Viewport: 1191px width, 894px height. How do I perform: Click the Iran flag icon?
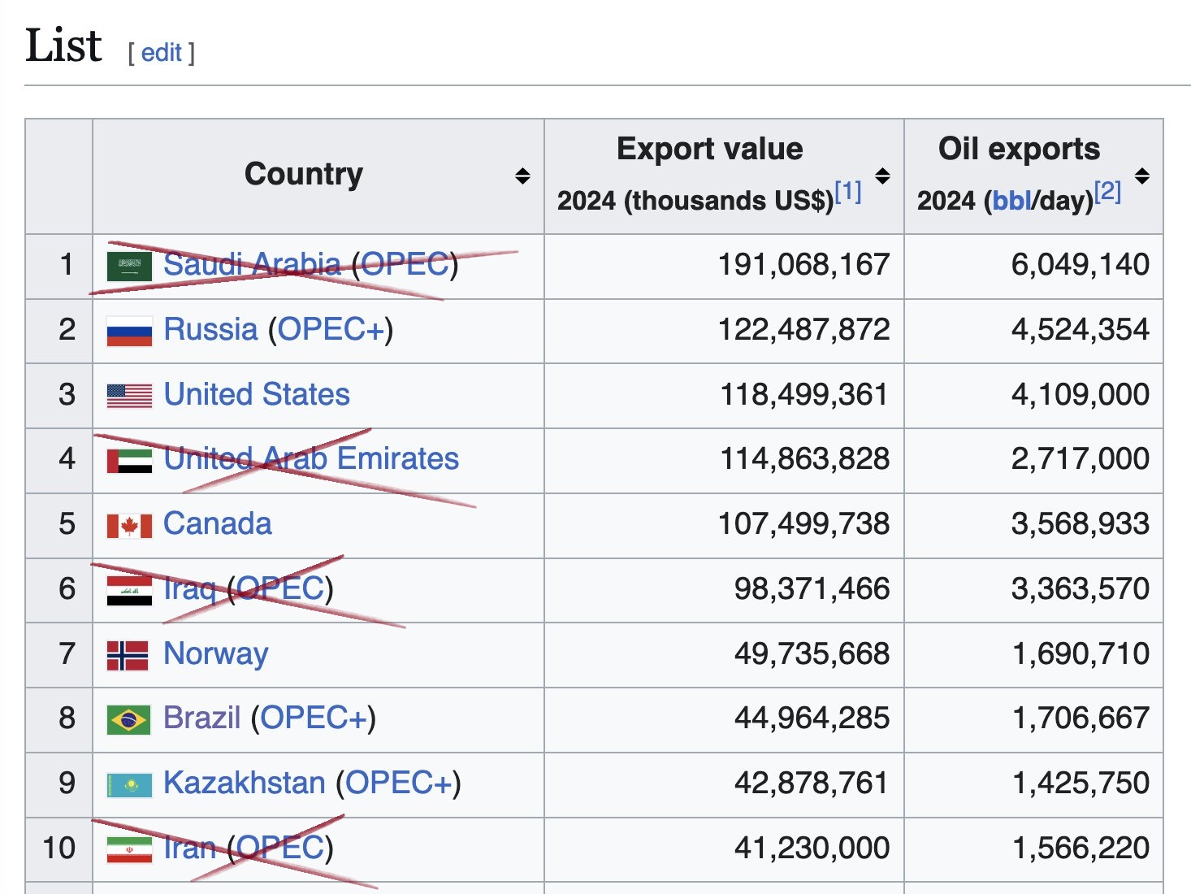129,850
